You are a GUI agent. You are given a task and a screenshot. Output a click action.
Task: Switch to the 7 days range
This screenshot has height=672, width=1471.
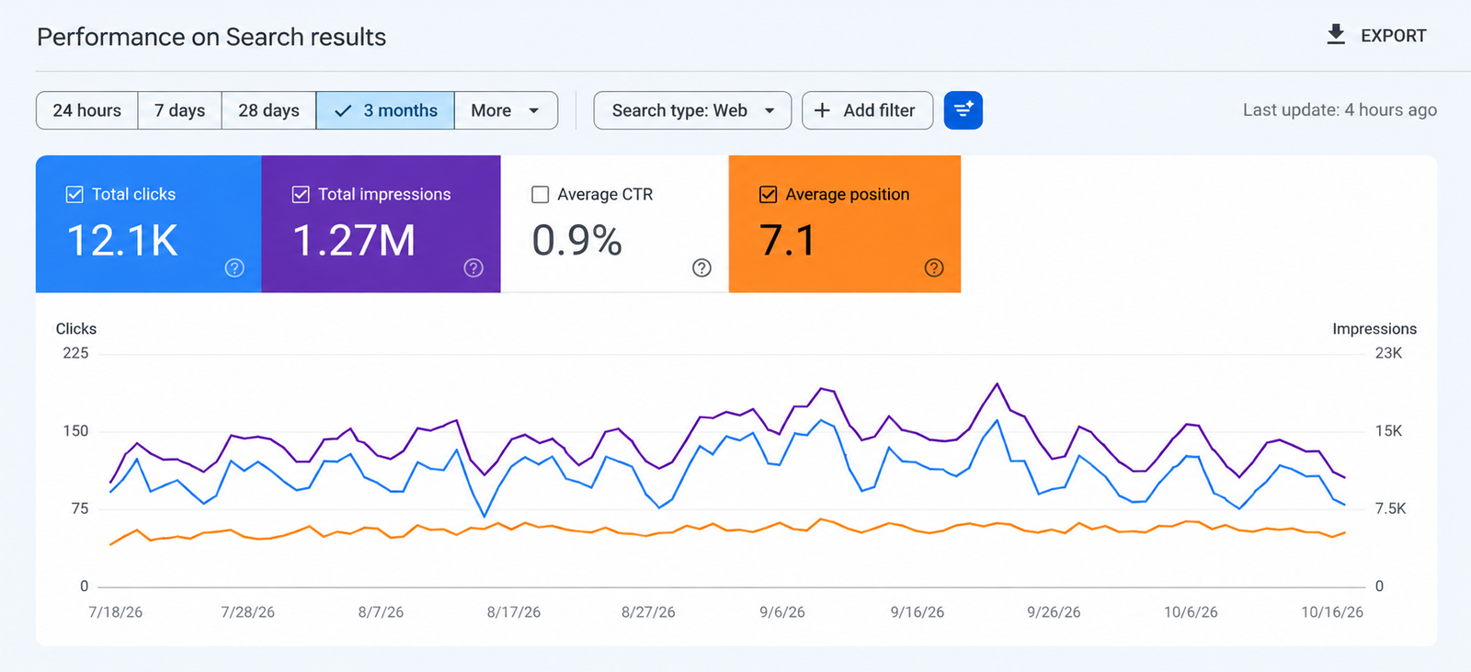180,110
